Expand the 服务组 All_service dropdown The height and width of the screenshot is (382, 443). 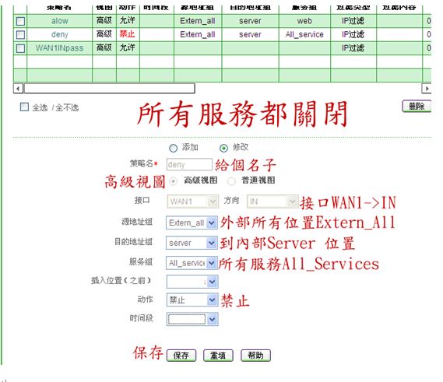tap(192, 263)
